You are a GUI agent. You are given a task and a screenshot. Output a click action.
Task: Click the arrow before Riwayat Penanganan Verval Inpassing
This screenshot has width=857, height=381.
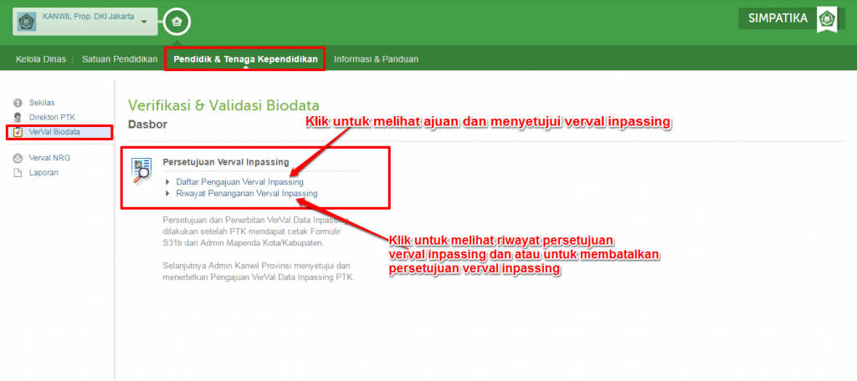coord(167,193)
